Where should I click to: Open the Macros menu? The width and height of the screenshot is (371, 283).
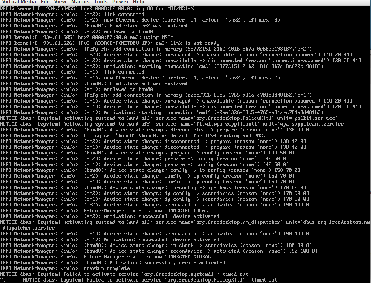coord(80,2)
